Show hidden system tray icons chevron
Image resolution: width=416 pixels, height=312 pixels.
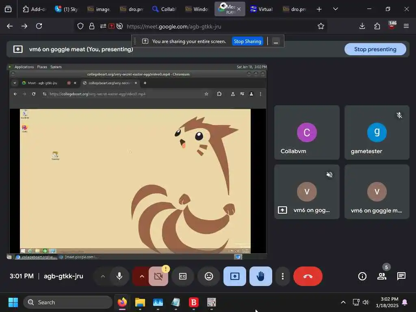click(343, 302)
